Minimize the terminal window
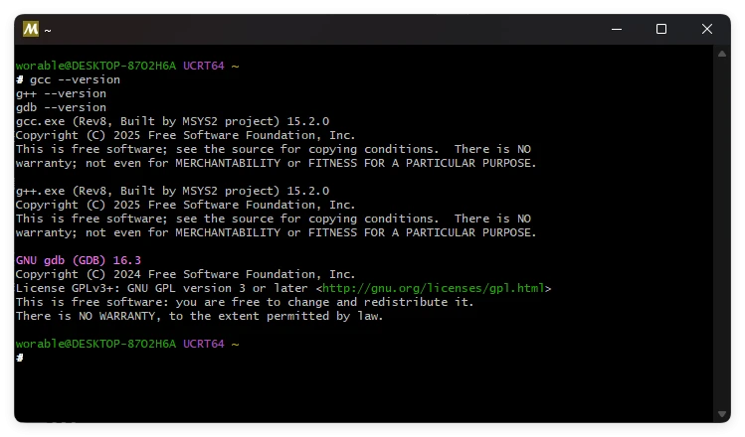Image resolution: width=745 pixels, height=437 pixels. tap(615, 30)
